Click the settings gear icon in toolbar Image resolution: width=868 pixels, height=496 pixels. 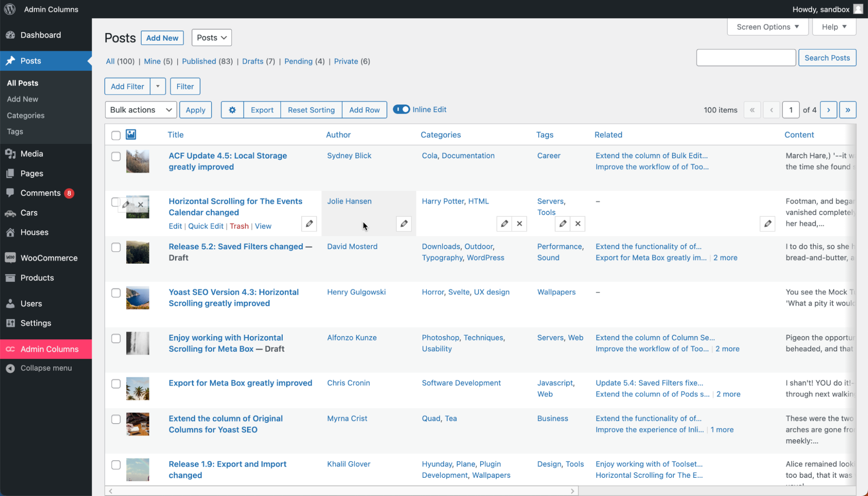click(x=232, y=110)
